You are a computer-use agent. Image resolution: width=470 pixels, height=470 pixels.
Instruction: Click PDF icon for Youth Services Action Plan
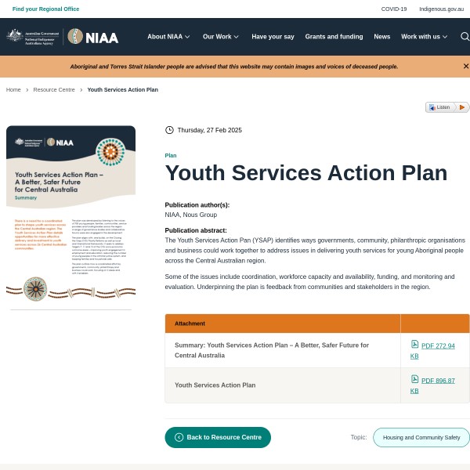point(414,379)
